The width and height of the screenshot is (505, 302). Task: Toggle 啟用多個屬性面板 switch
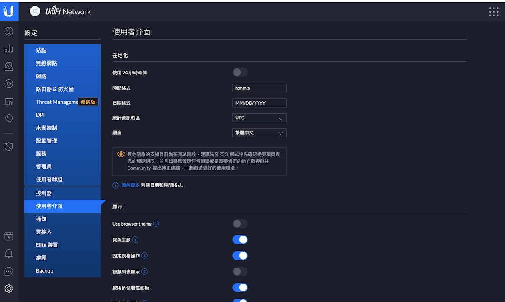pyautogui.click(x=240, y=288)
